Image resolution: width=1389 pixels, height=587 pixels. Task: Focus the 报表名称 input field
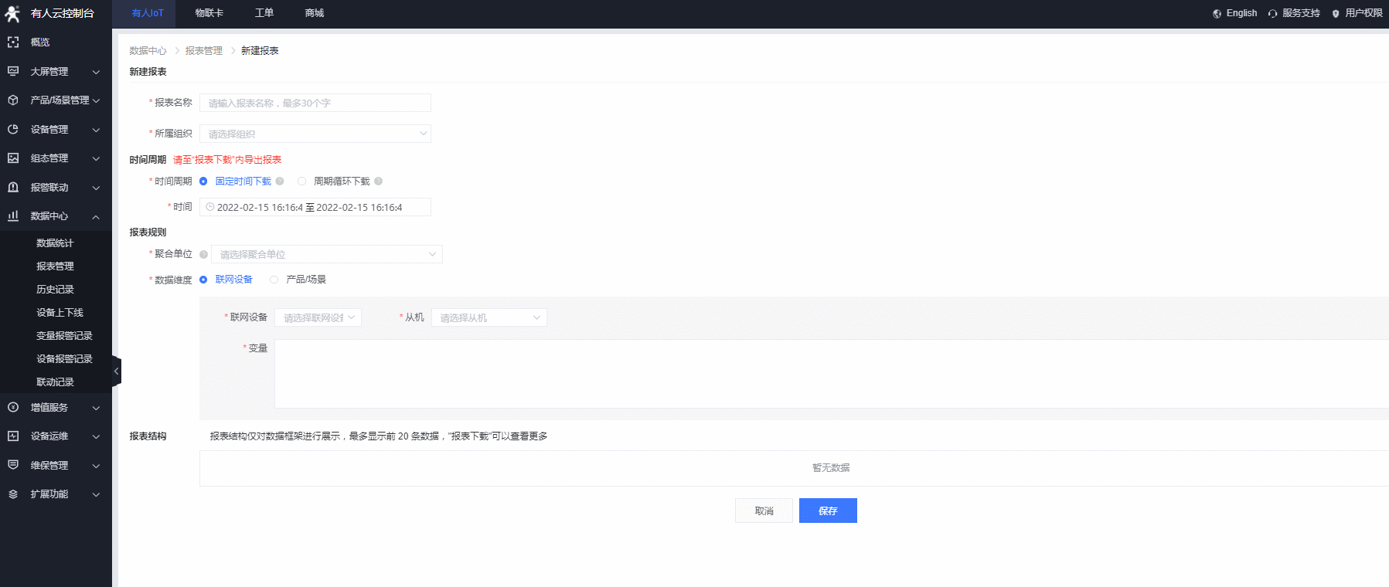315,103
